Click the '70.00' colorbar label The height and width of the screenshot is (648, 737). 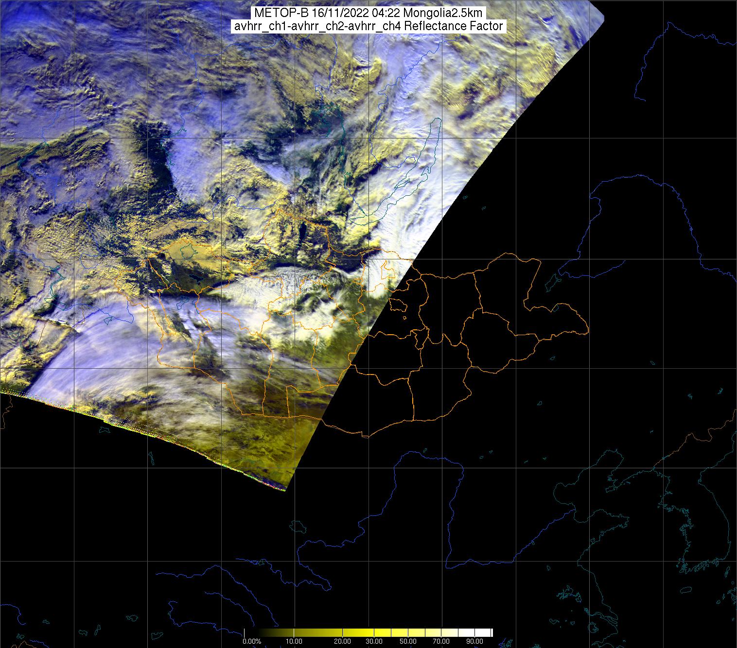[x=442, y=641]
